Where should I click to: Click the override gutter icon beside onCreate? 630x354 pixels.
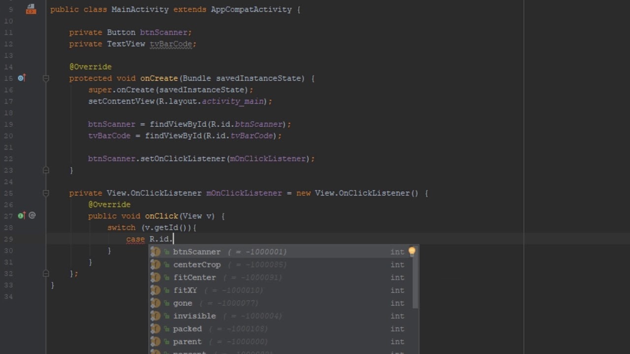21,78
